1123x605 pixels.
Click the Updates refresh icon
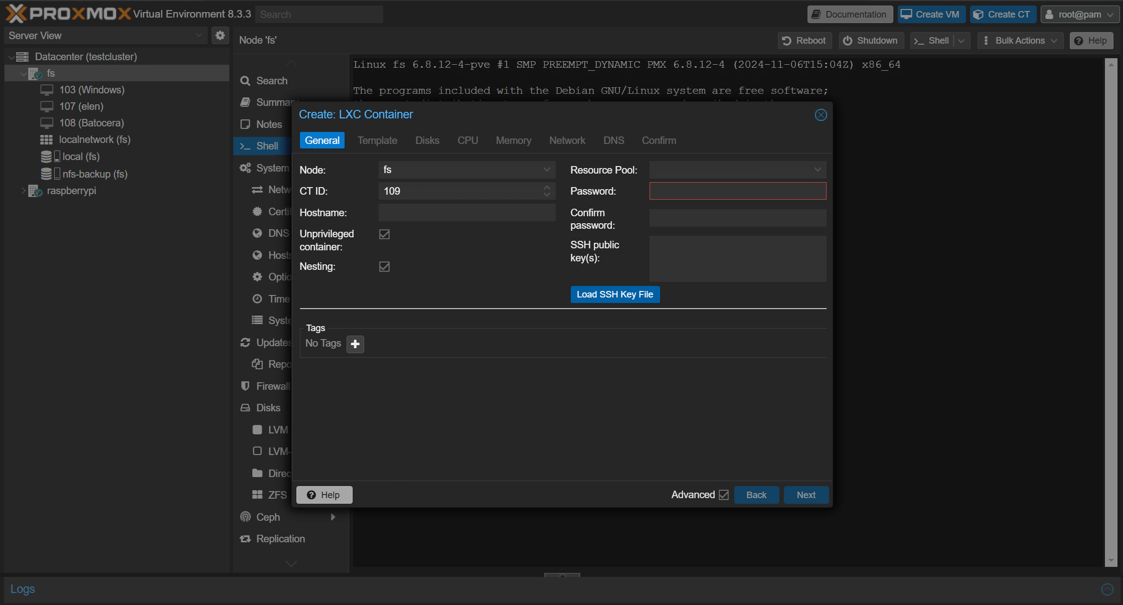tap(245, 343)
